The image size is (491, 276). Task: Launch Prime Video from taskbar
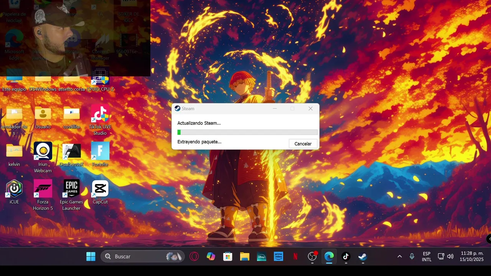(278, 256)
